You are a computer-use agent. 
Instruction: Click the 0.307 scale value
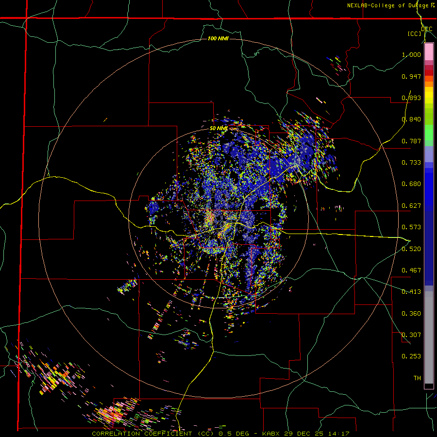[x=411, y=335]
